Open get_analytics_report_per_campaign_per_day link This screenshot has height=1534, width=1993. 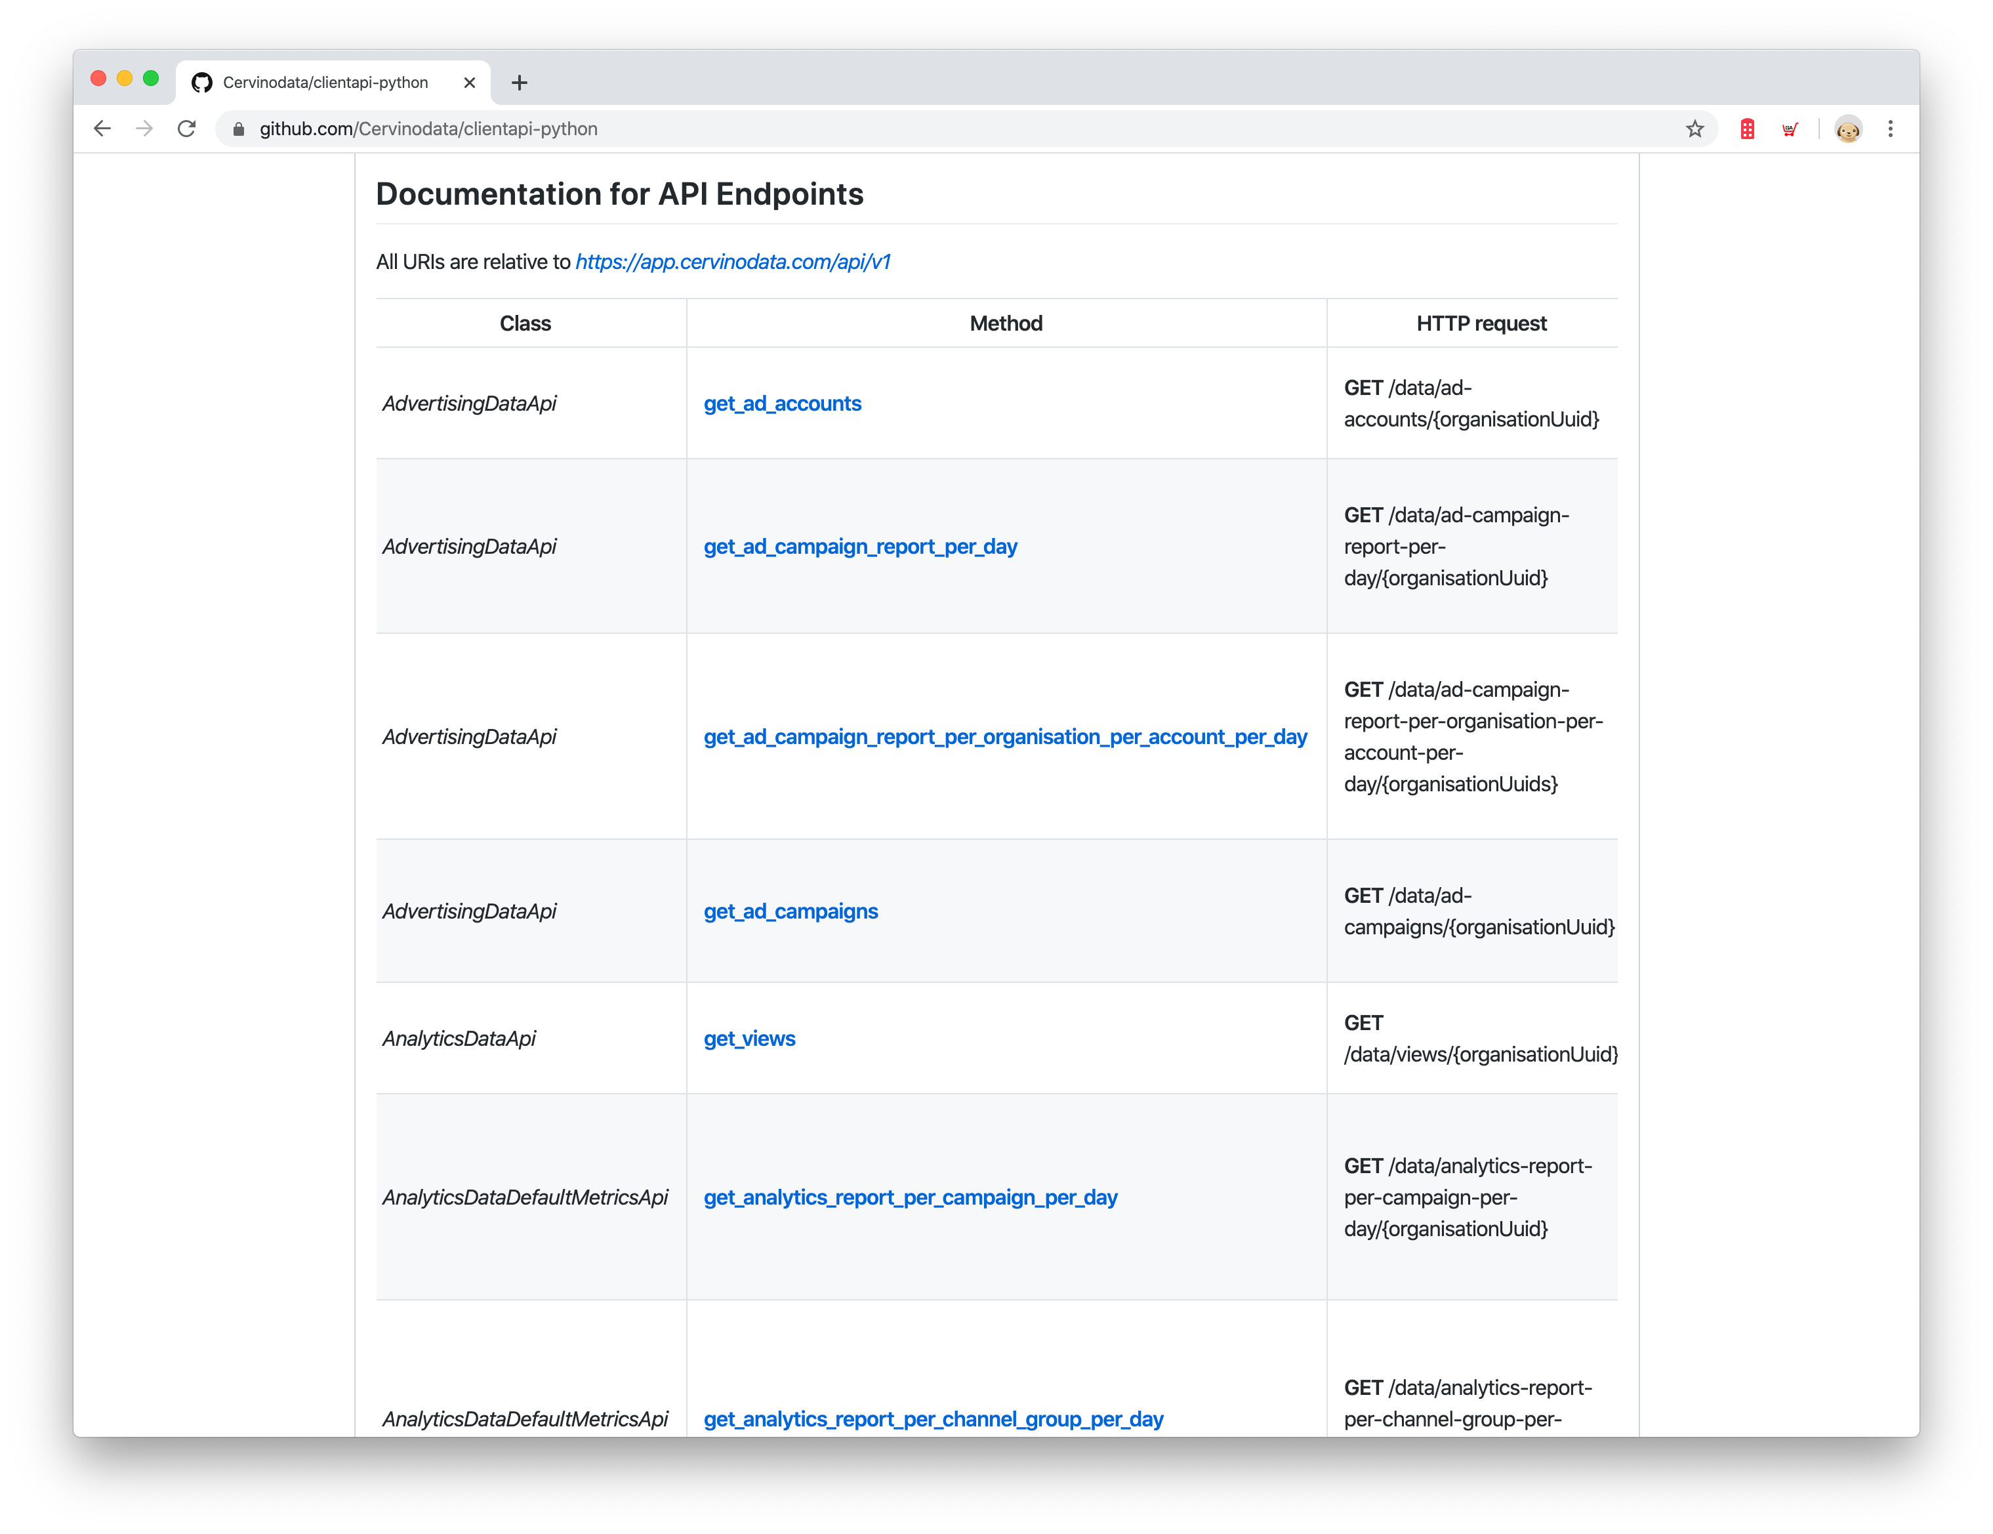click(910, 1197)
